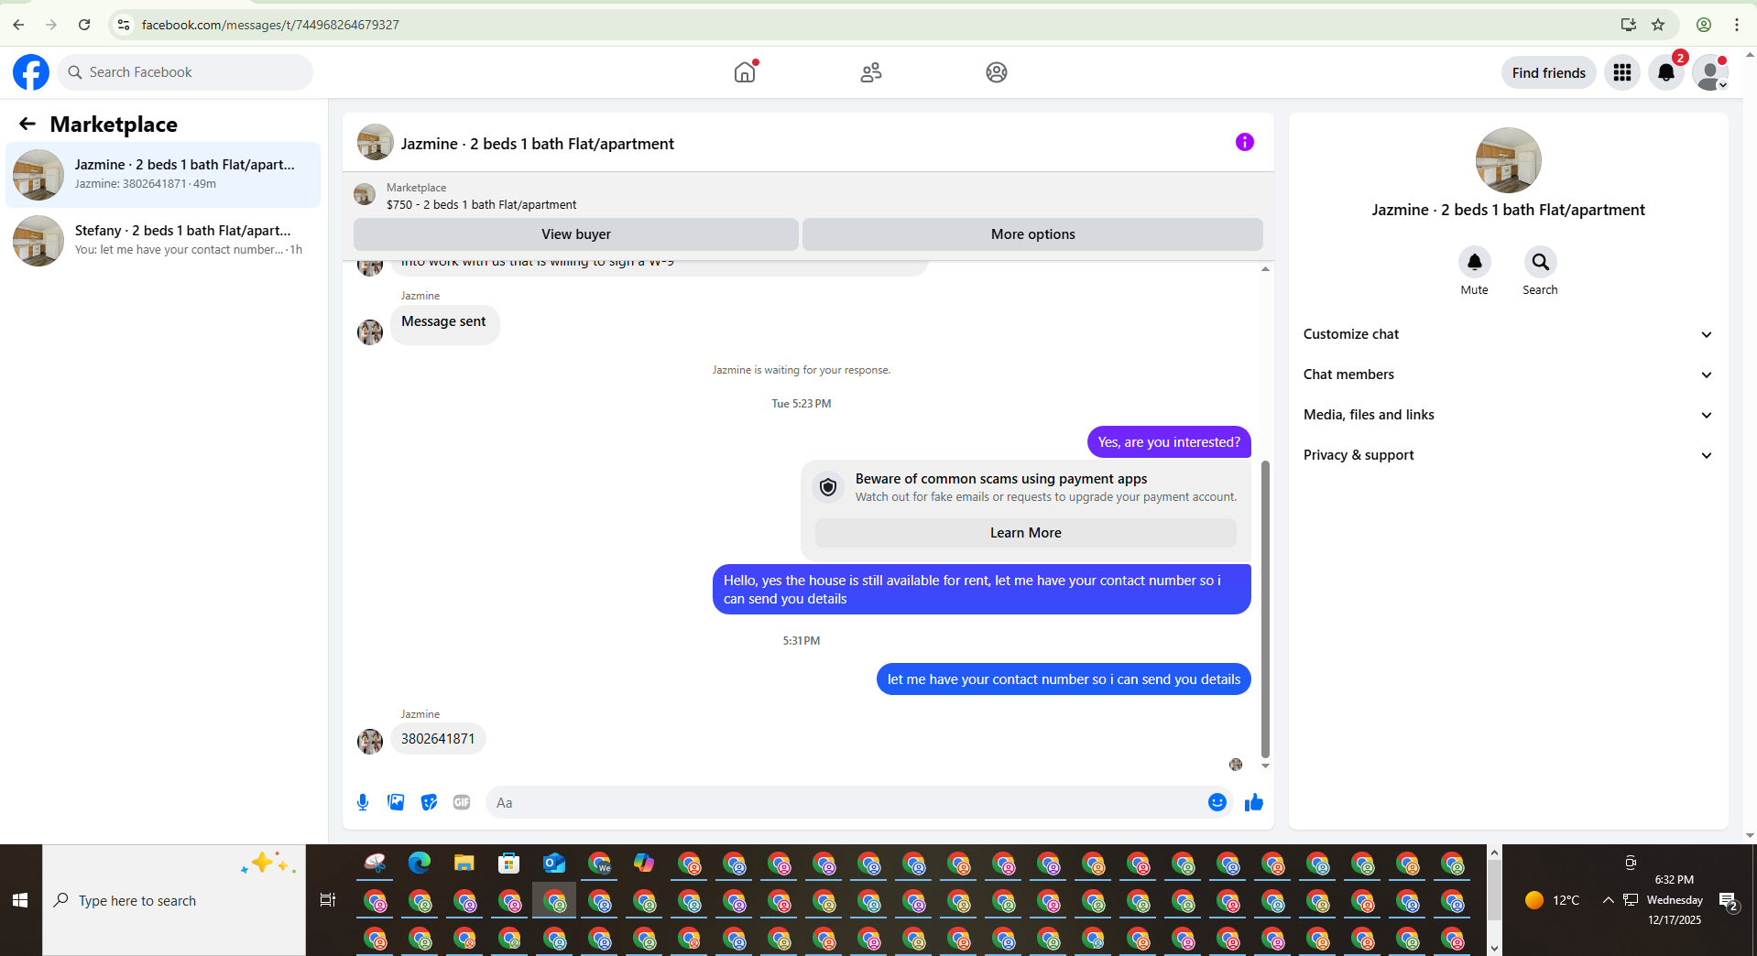Show hidden system tray icons

1608,900
